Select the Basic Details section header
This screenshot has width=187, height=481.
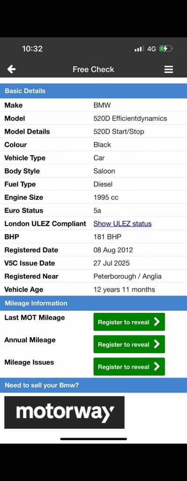coord(93,91)
